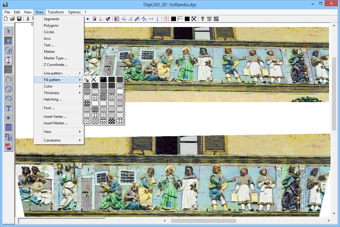This screenshot has height=227, width=340.
Task: Click the X-Y Z coordinates display icon
Action: 209,19
